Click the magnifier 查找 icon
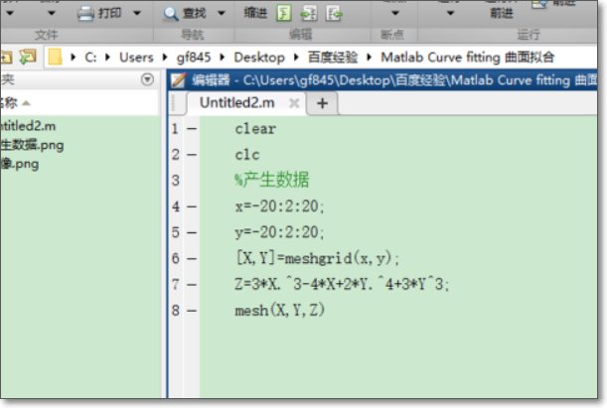Viewport: 607px width, 408px height. coord(170,14)
